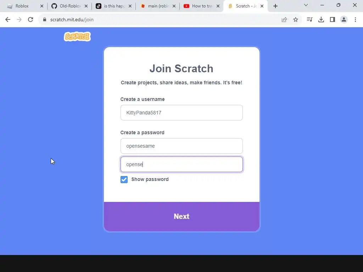This screenshot has height=272, width=363.
Task: Focus the username field with KittyPanda5817
Action: pyautogui.click(x=181, y=113)
